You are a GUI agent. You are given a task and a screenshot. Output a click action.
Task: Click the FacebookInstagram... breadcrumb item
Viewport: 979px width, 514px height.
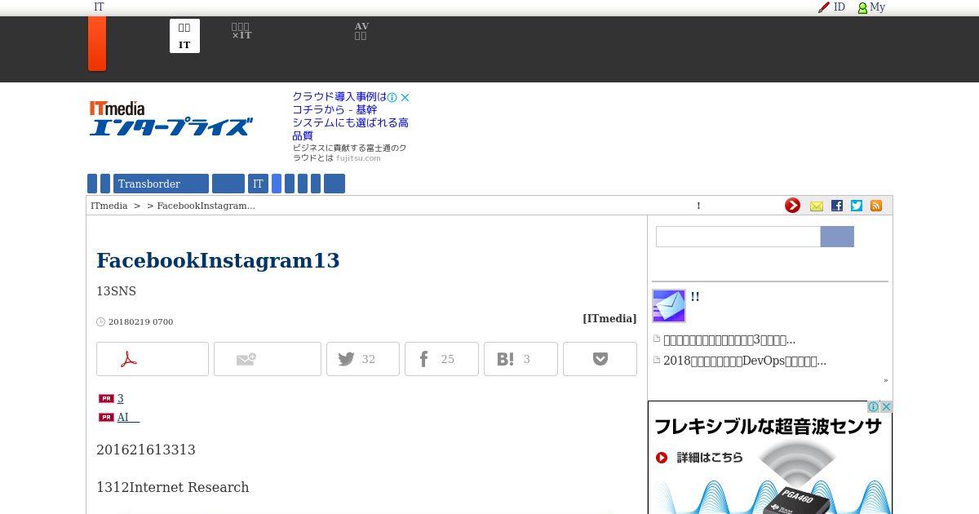click(x=206, y=206)
